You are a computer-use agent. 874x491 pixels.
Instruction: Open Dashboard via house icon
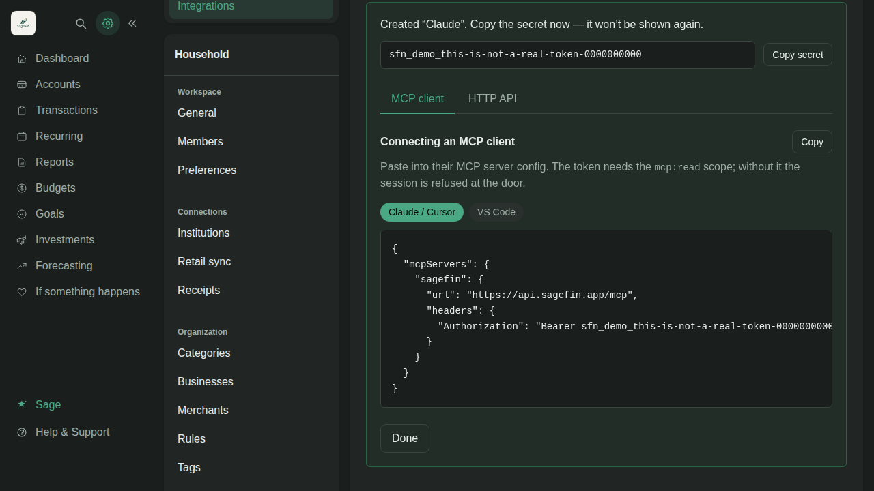coord(22,59)
